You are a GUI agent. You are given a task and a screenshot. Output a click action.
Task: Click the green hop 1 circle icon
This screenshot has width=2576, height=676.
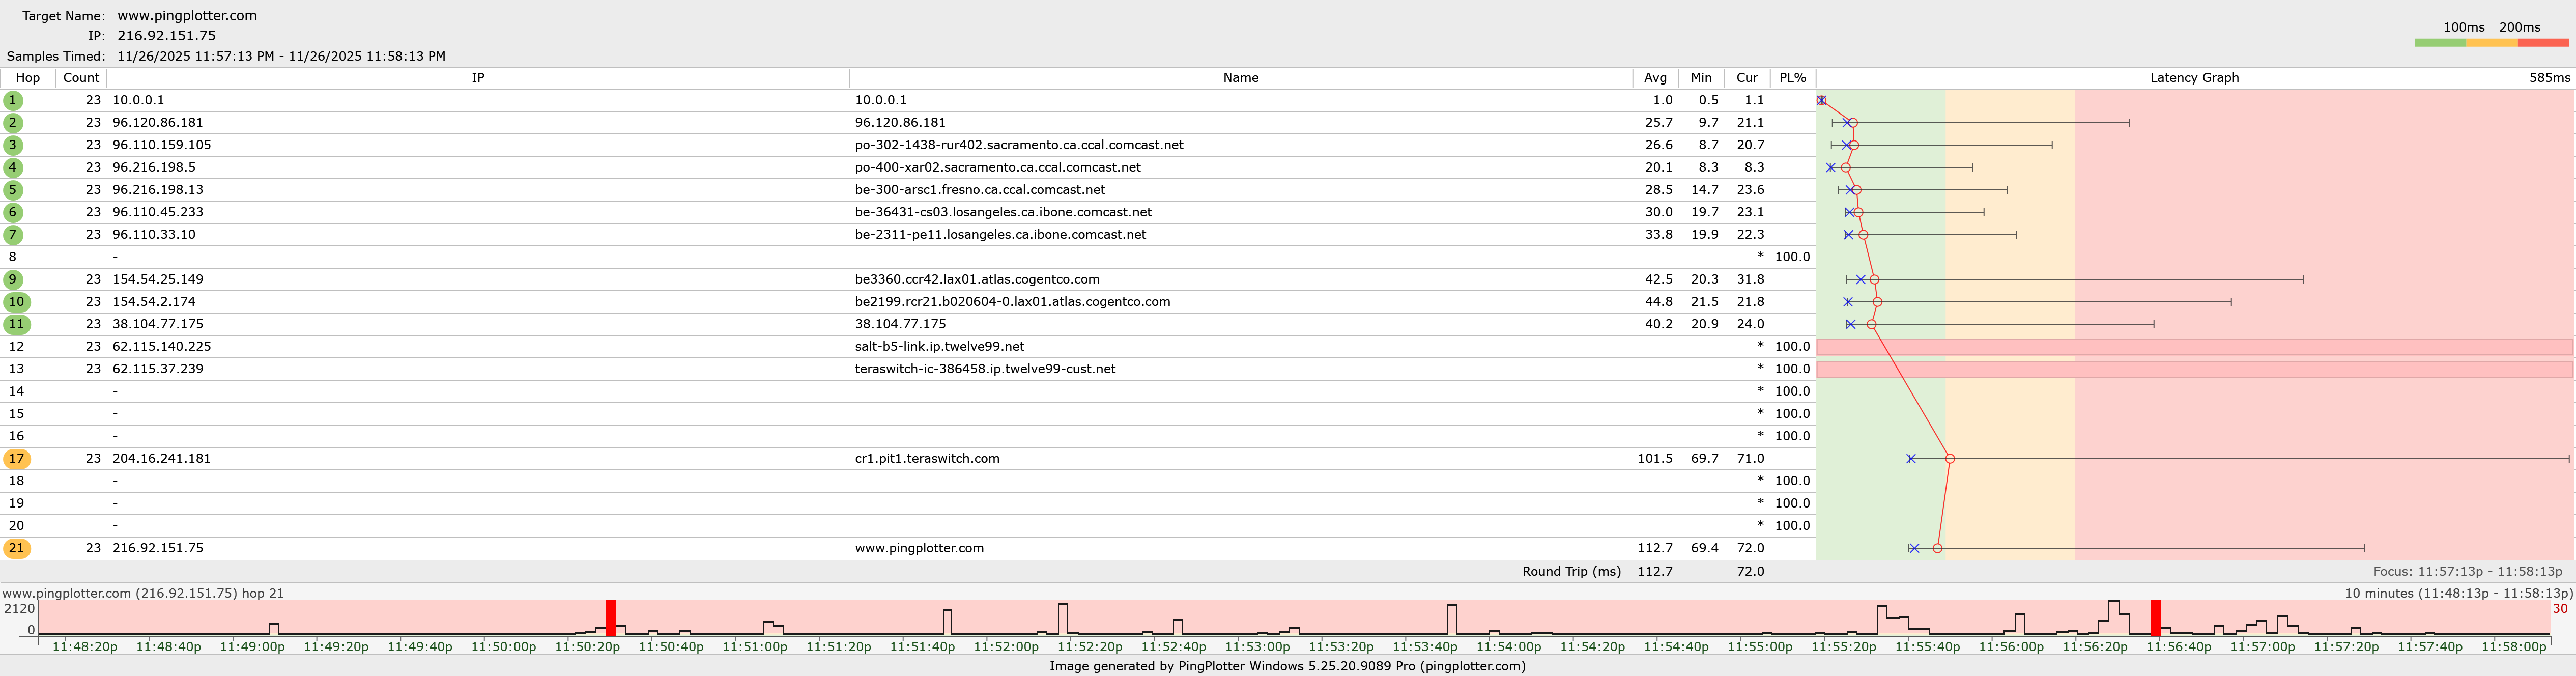13,100
